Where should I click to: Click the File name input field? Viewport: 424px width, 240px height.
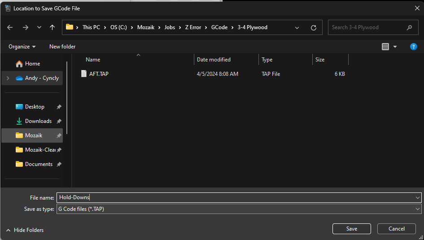tap(236, 197)
